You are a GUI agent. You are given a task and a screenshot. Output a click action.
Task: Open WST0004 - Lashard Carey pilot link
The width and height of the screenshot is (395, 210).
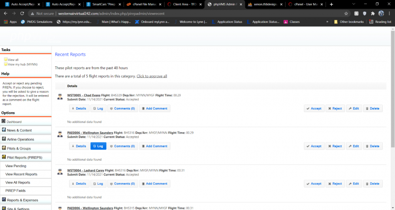[x=86, y=171]
